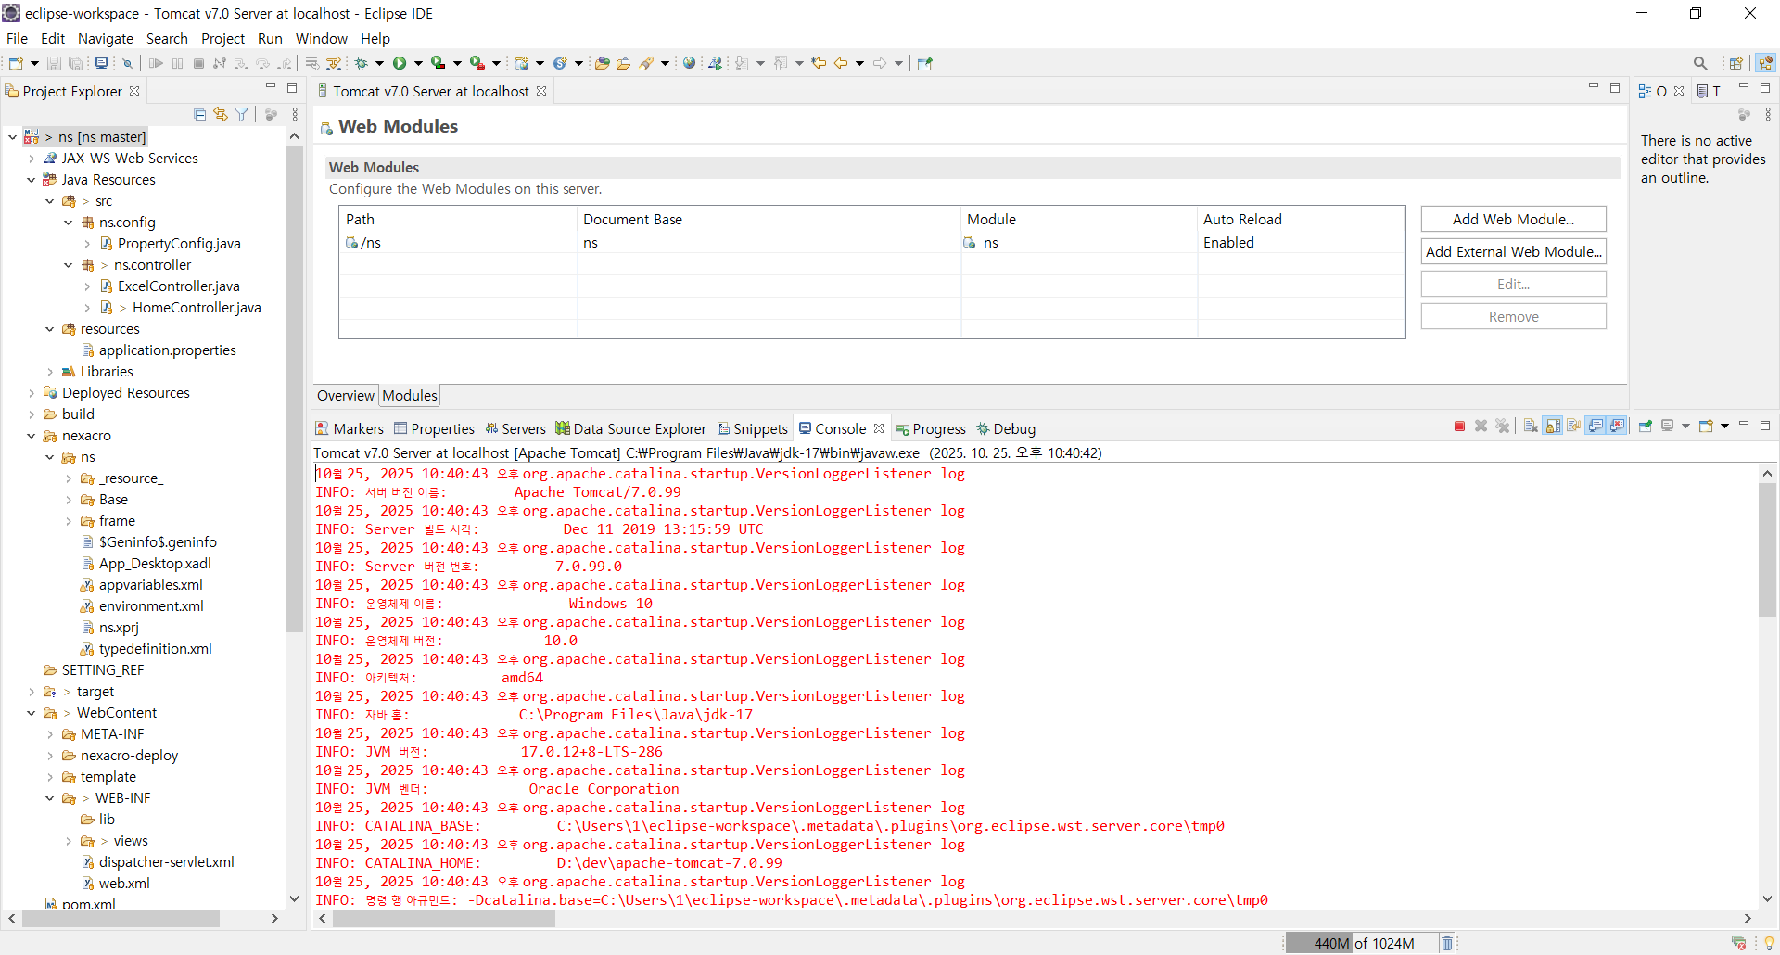This screenshot has width=1780, height=955.
Task: Click Pin Console icon
Action: point(1646,427)
